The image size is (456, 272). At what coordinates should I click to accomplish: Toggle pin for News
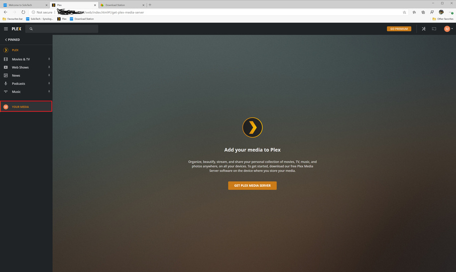(49, 75)
